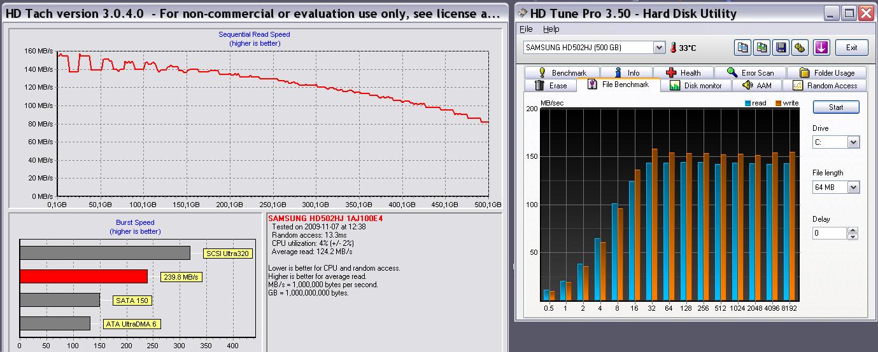Click the ATA UltraDMA 6 label
Screen dimensions: 878x352
132,324
